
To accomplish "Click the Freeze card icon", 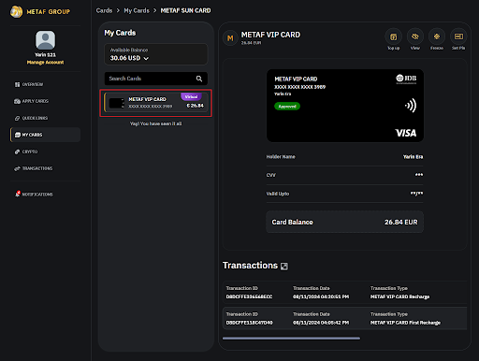I will click(437, 36).
